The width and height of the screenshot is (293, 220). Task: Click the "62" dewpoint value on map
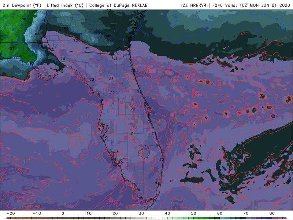[x=32, y=63]
